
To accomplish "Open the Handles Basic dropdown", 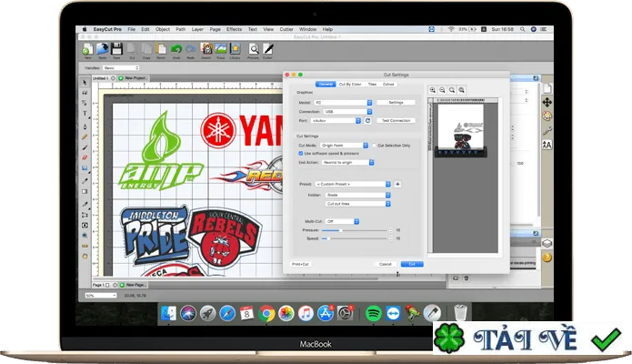I will click(121, 68).
